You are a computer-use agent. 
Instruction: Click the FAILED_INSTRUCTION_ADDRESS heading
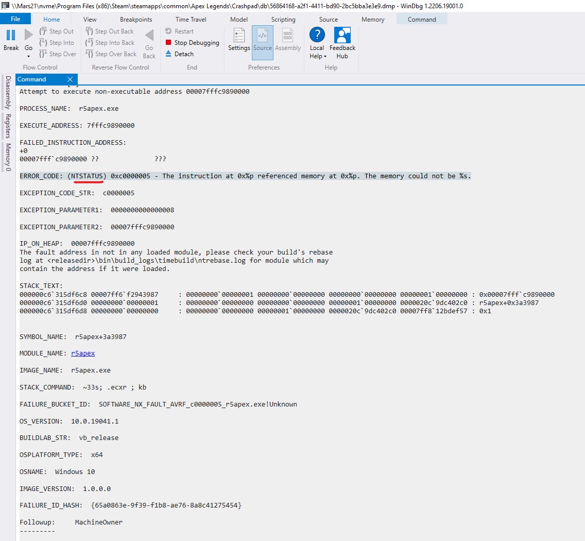(x=73, y=143)
